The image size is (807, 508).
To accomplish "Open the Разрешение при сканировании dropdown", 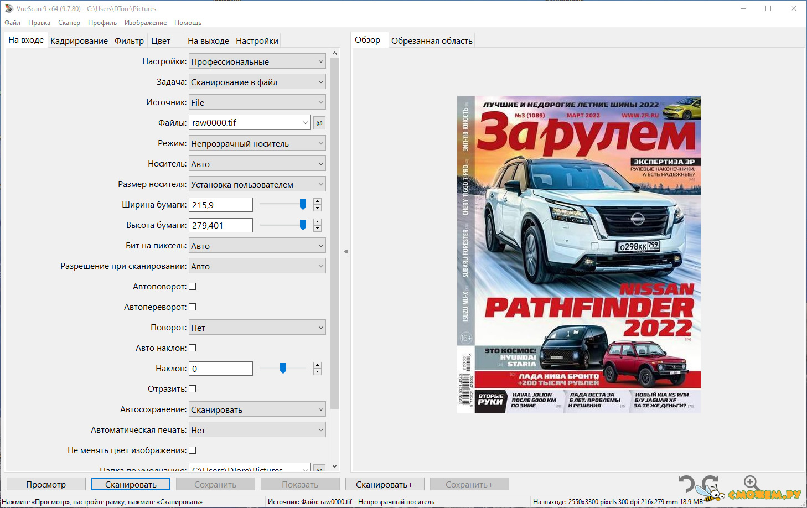I will tap(257, 266).
